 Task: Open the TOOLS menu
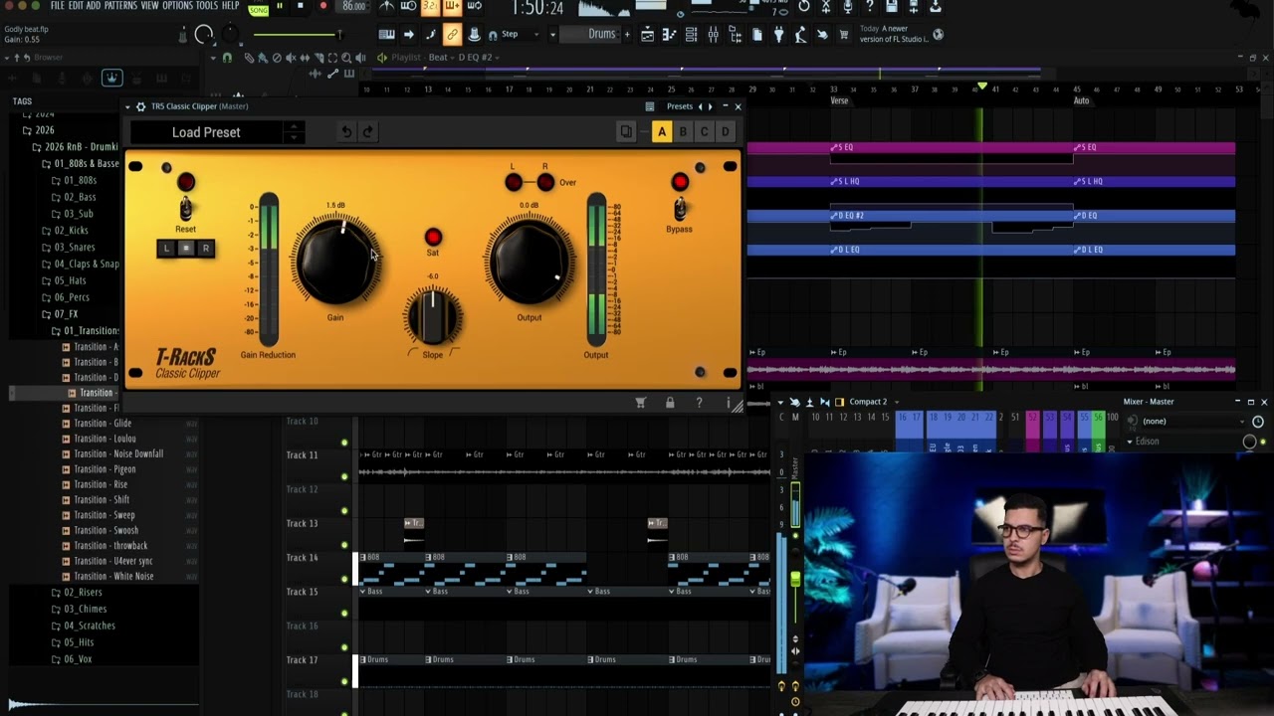(207, 6)
